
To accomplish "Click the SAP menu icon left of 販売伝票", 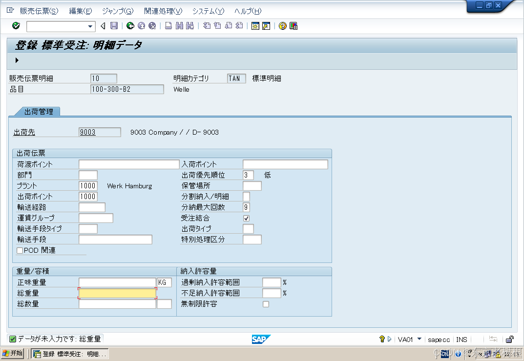I will (x=10, y=10).
